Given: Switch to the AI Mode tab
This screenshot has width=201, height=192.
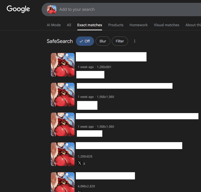Looking at the screenshot, I should [x=54, y=25].
